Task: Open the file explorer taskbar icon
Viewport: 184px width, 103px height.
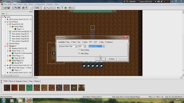Action: [20, 101]
